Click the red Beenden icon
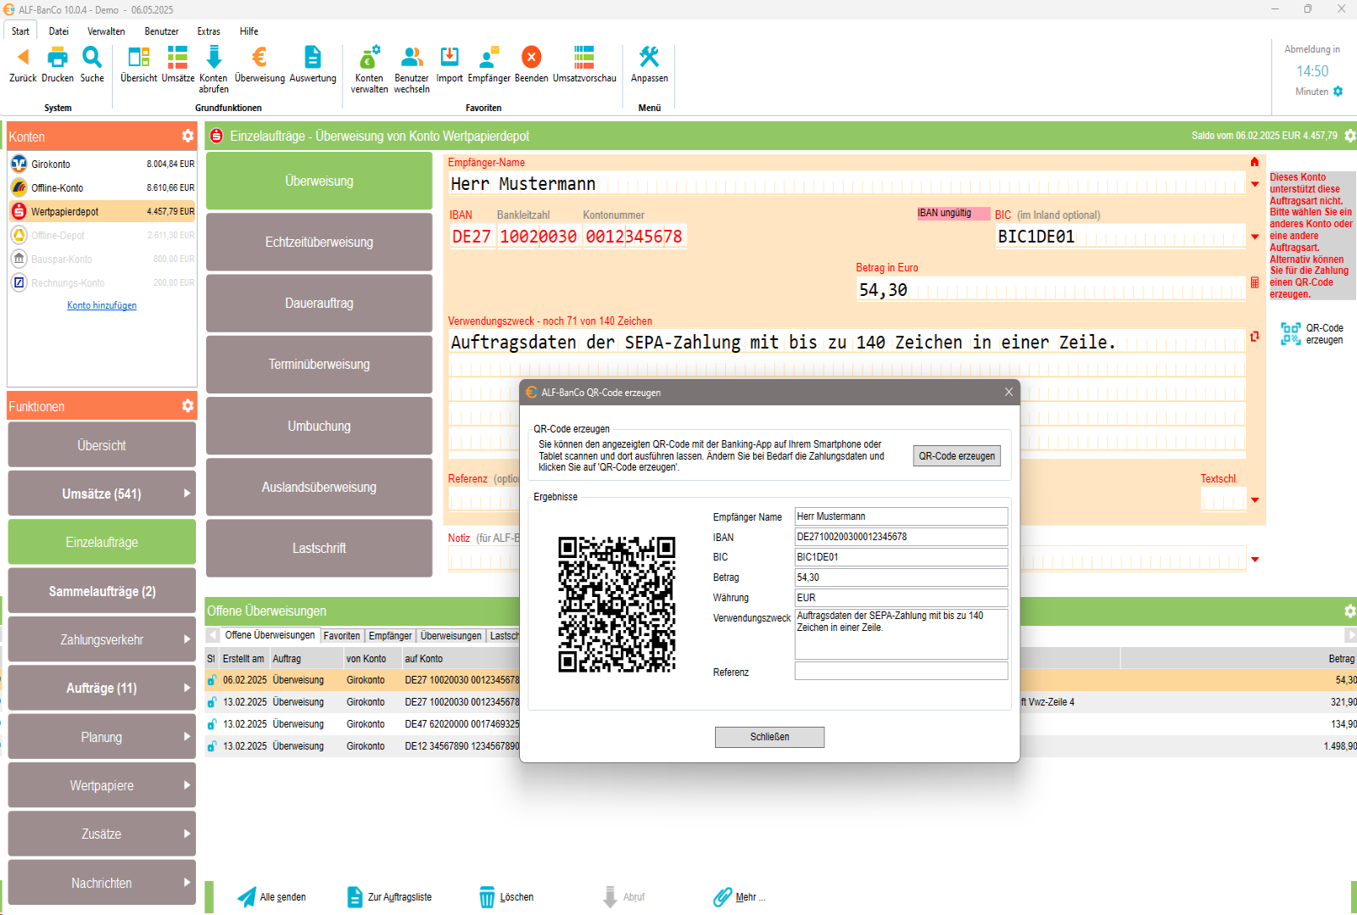1357x915 pixels. (531, 57)
